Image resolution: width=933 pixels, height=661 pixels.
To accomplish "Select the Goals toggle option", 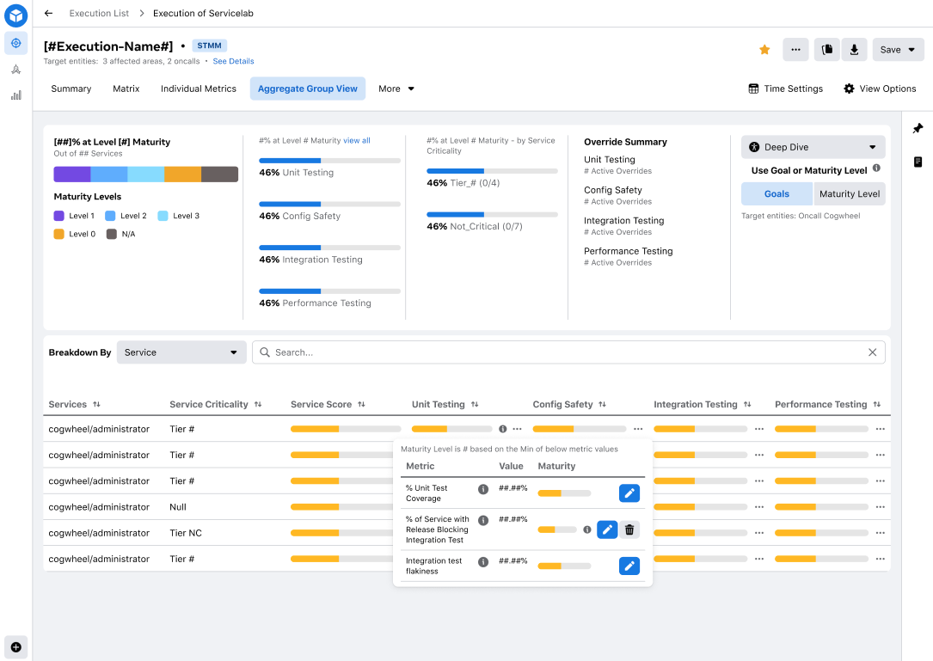I will (776, 194).
